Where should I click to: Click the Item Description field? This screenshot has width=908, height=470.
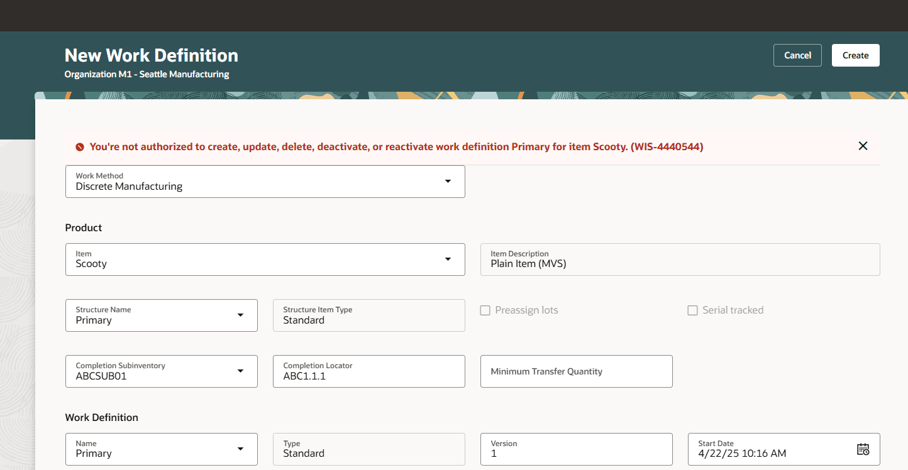(x=679, y=259)
